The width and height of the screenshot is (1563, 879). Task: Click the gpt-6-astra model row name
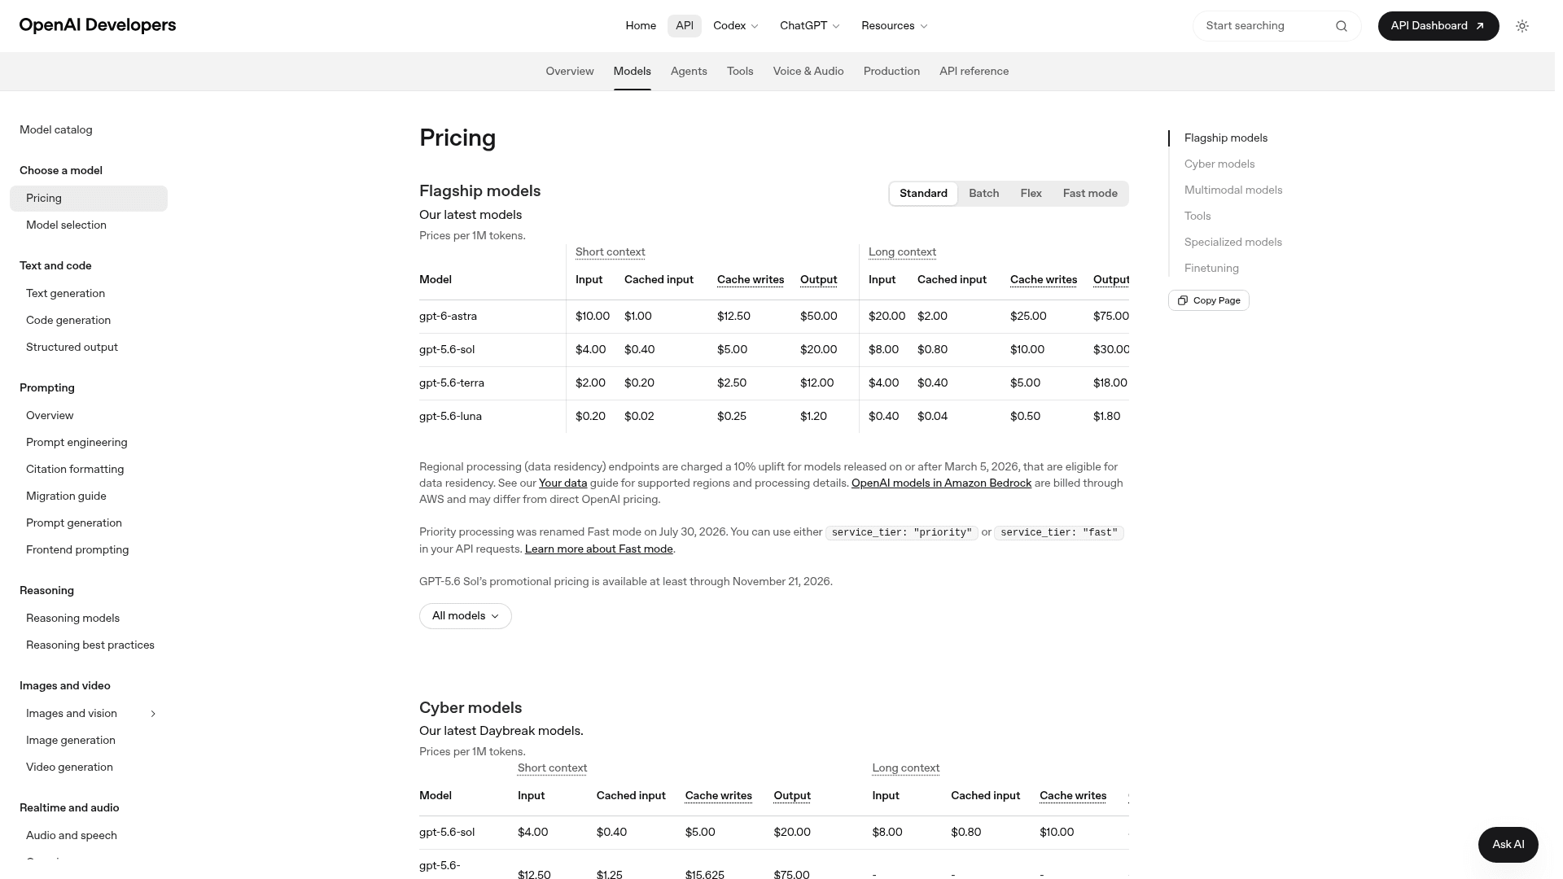448,317
